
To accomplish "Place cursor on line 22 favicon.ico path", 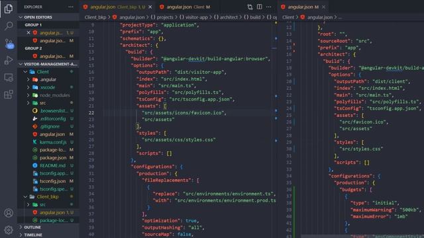I will [x=184, y=113].
